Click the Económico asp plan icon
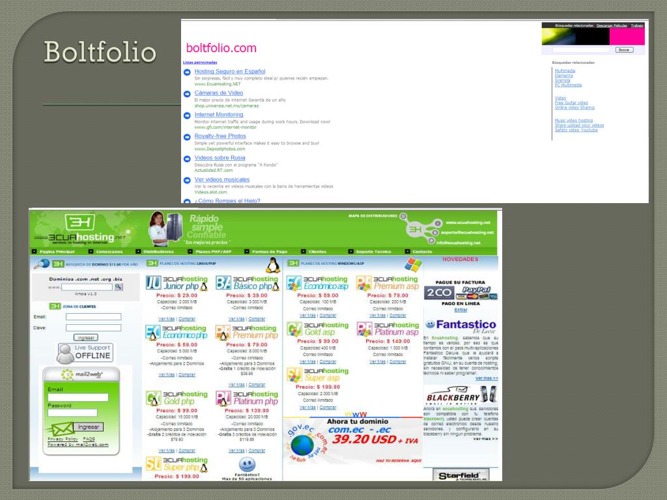This screenshot has width=667, height=500. point(294,283)
